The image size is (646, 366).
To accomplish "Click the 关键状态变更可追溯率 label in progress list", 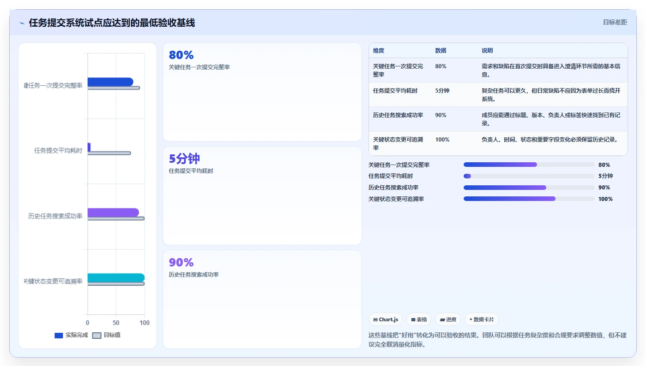I will (396, 199).
